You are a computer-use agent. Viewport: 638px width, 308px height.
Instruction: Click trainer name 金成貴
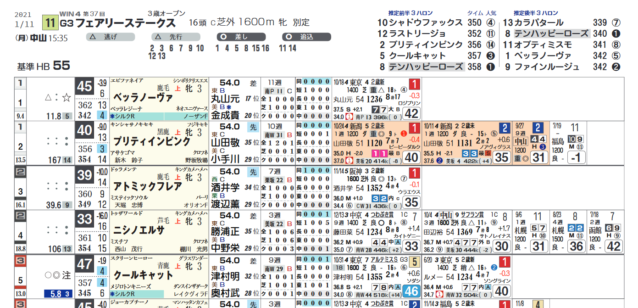click(225, 115)
